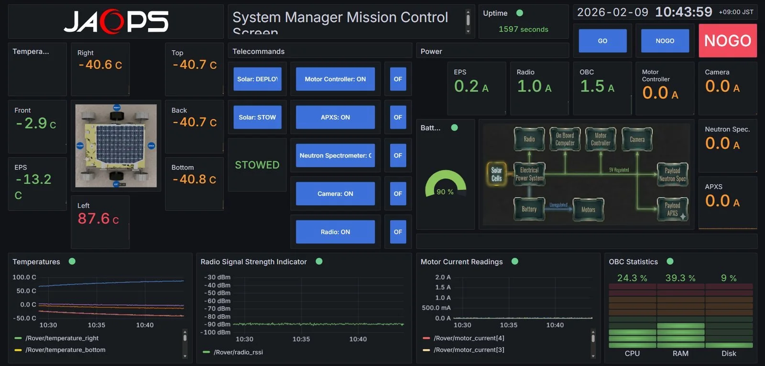
Task: Select the Electrical Power System diagram node
Action: tap(529, 174)
